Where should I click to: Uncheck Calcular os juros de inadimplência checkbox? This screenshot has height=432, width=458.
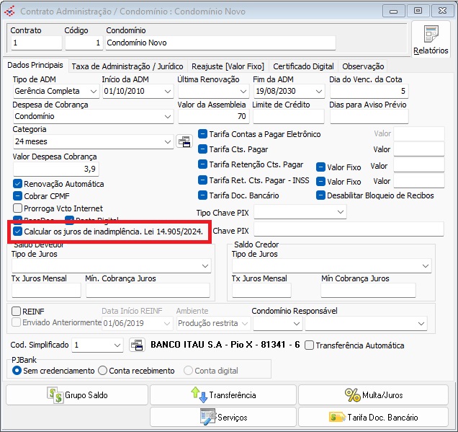click(18, 232)
